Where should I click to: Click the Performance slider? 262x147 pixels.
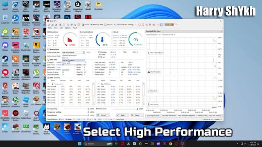(125, 109)
